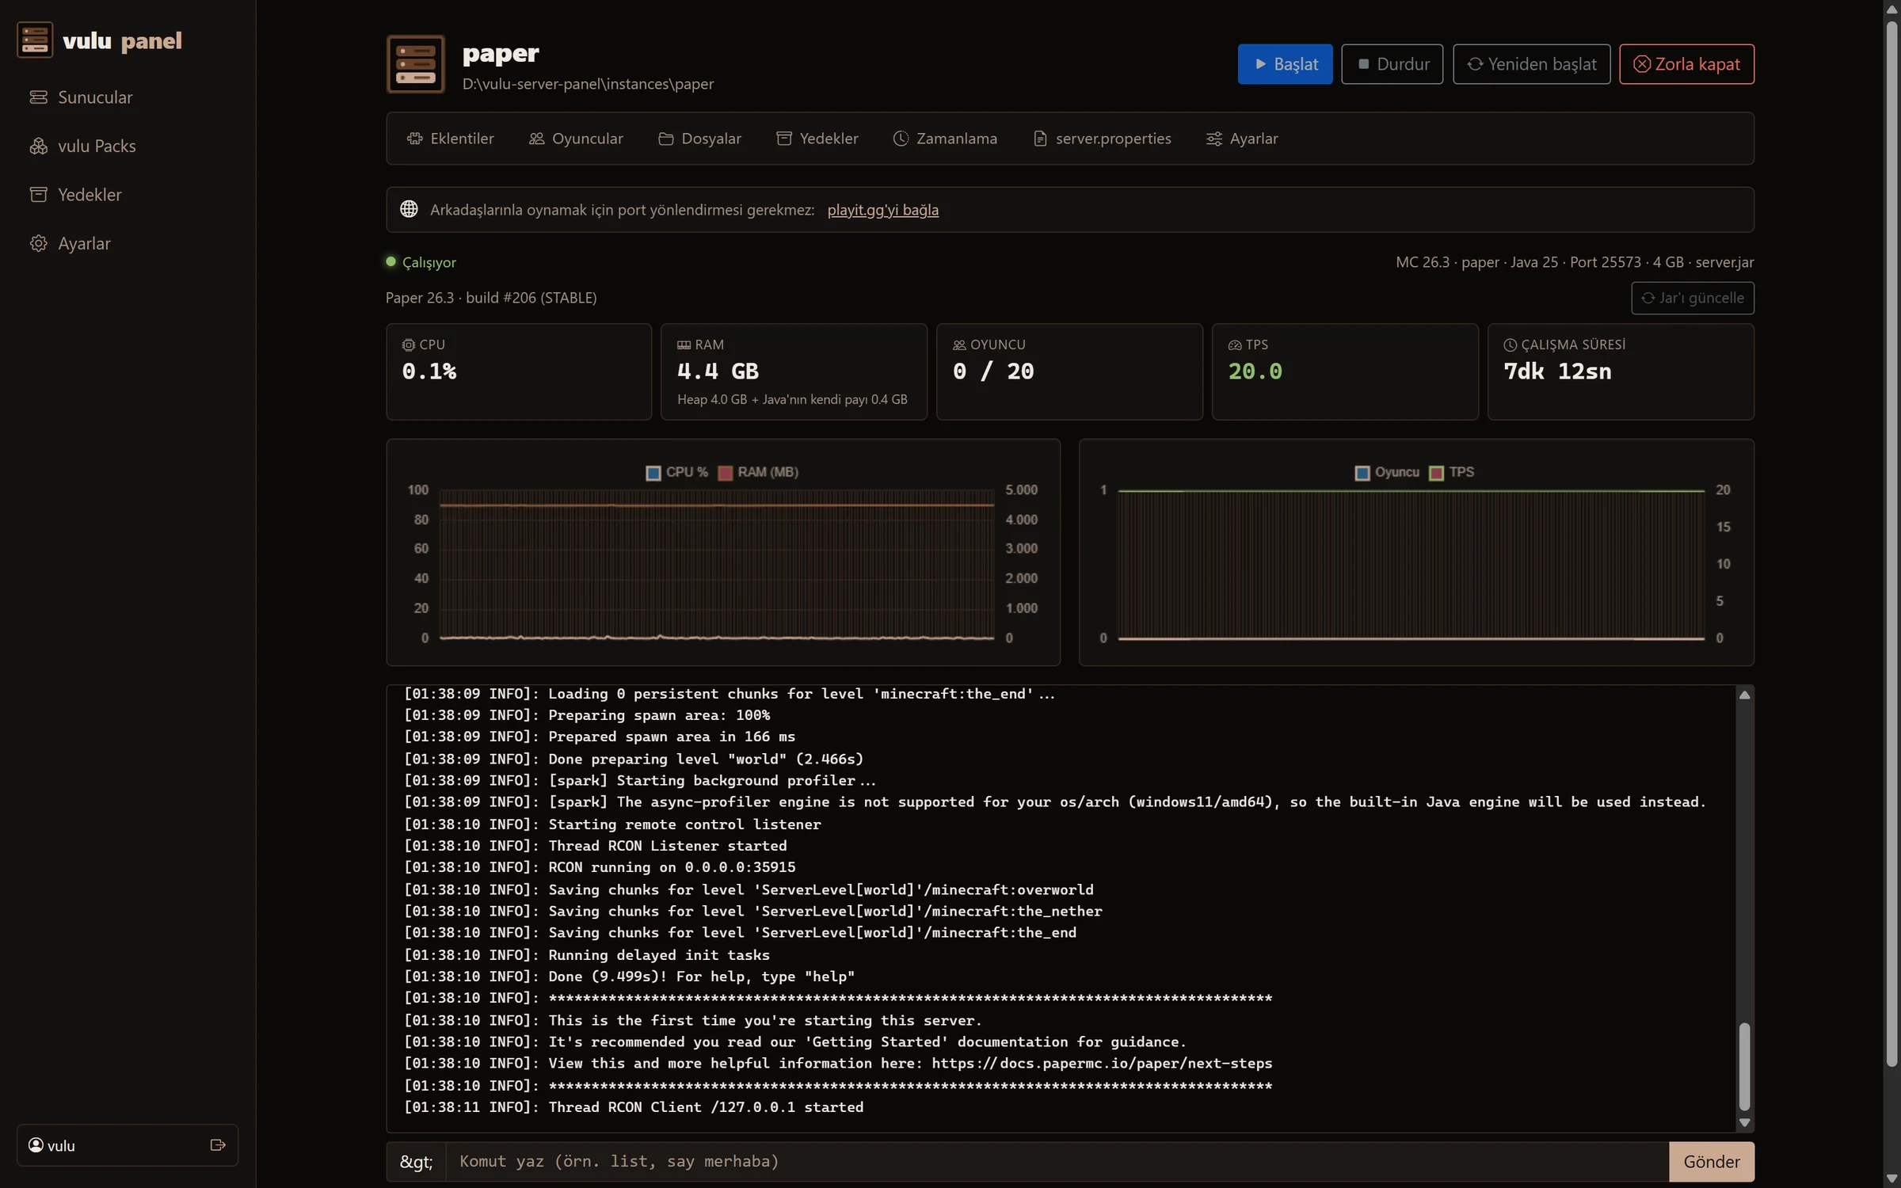Click the Jar'ı güncelle button
The width and height of the screenshot is (1901, 1188).
(x=1693, y=298)
